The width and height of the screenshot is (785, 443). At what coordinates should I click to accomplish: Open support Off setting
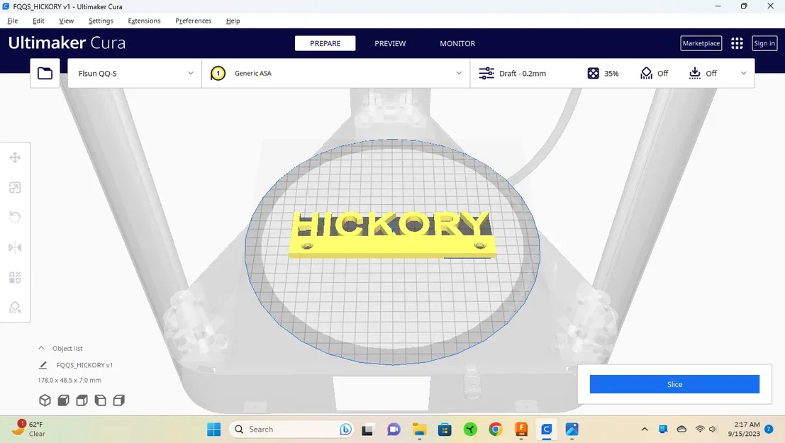coord(654,74)
